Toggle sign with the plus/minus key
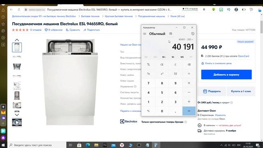 point(148,111)
